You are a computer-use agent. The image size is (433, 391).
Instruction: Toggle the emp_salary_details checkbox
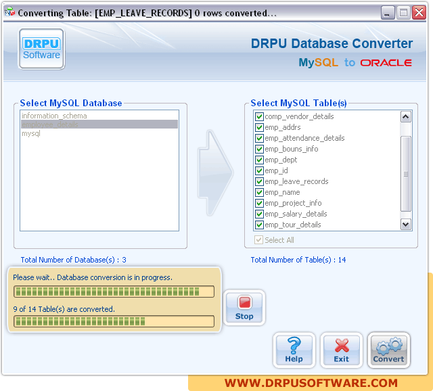pos(259,214)
